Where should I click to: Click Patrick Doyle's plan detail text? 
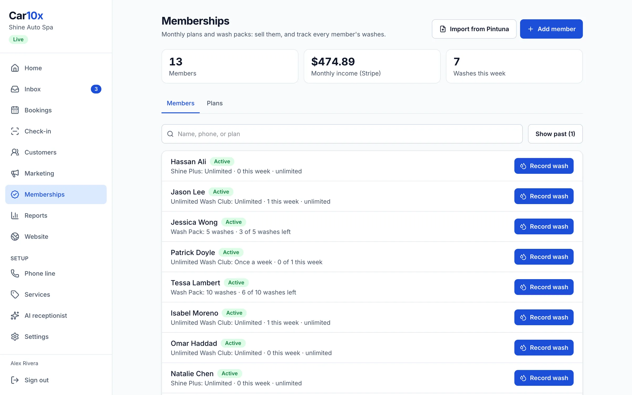(x=246, y=262)
